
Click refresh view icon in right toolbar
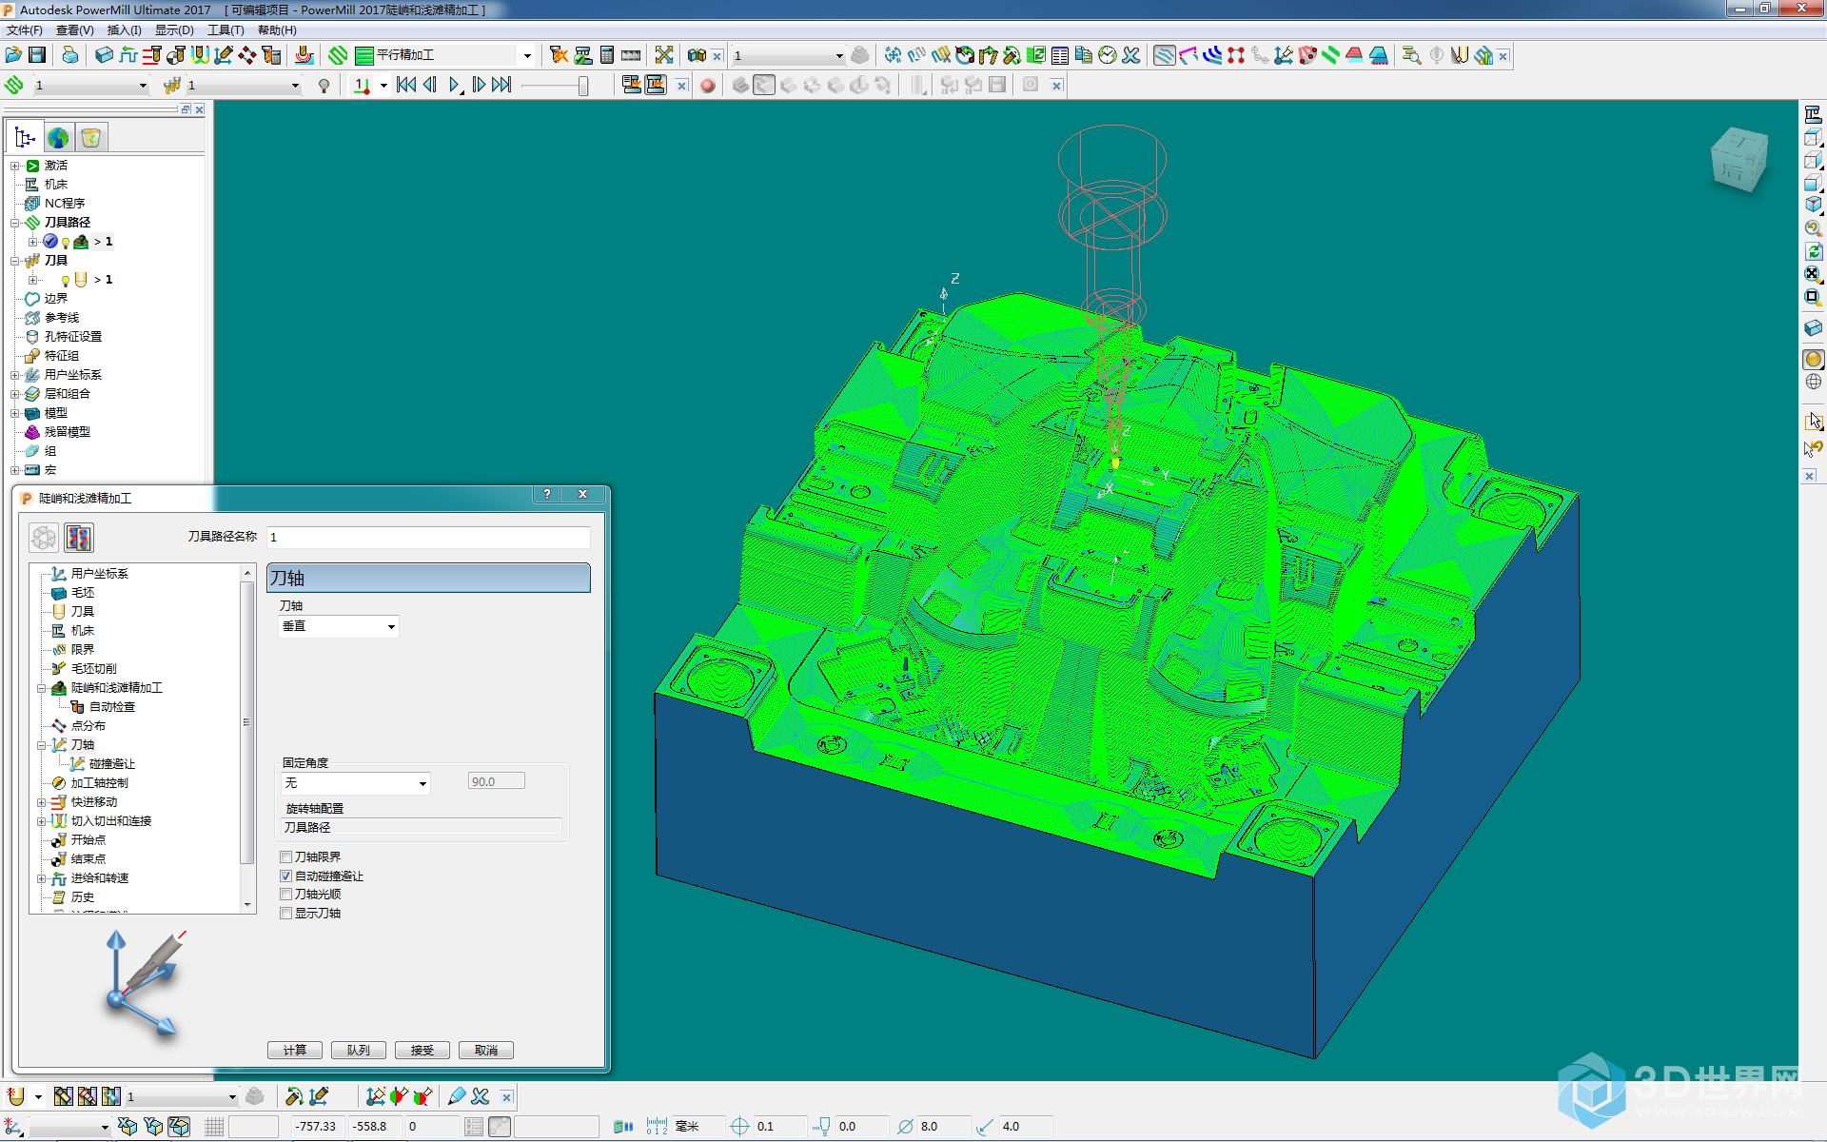[1813, 251]
